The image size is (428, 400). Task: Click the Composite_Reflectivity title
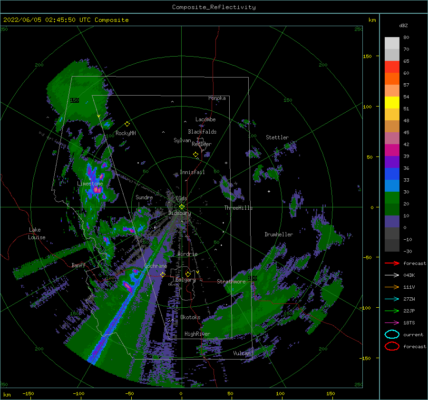(214, 7)
